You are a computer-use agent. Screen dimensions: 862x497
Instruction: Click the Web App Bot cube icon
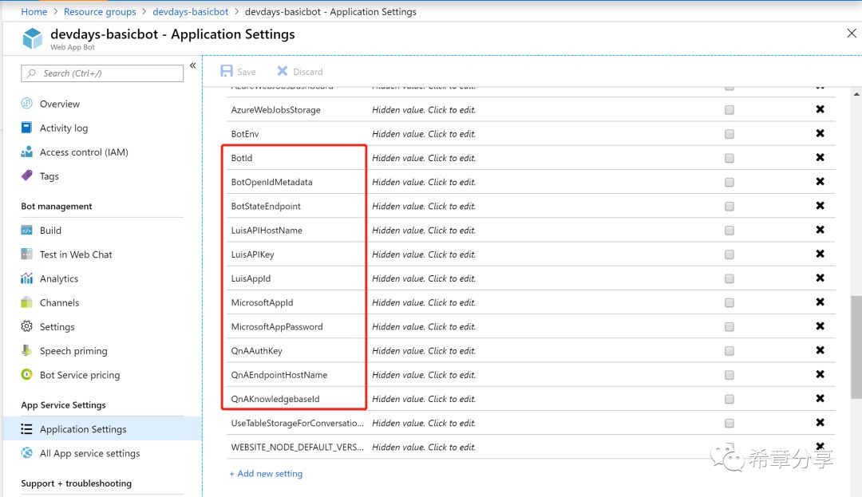point(33,38)
